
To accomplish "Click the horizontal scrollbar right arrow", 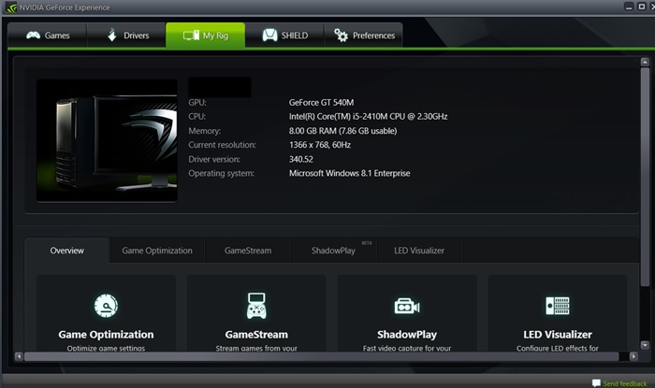I will (x=633, y=356).
